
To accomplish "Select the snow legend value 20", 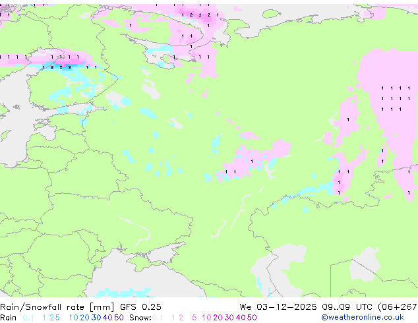I will (x=218, y=318).
